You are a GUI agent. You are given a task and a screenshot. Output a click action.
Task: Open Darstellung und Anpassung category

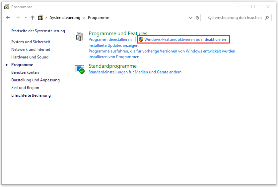[35, 80]
